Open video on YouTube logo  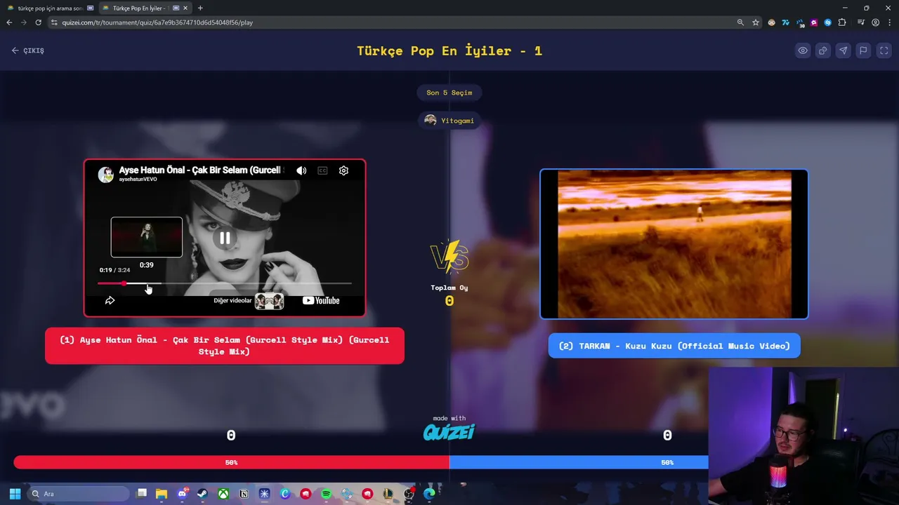point(321,301)
